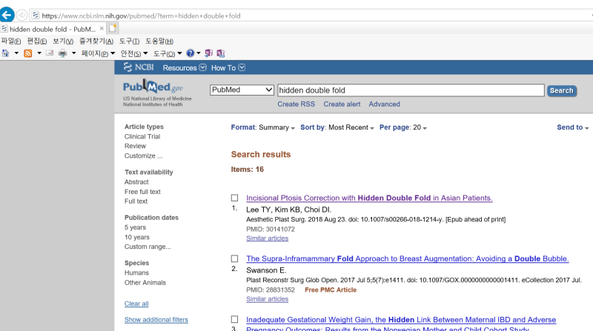
Task: Filter by Review article type
Action: (135, 146)
